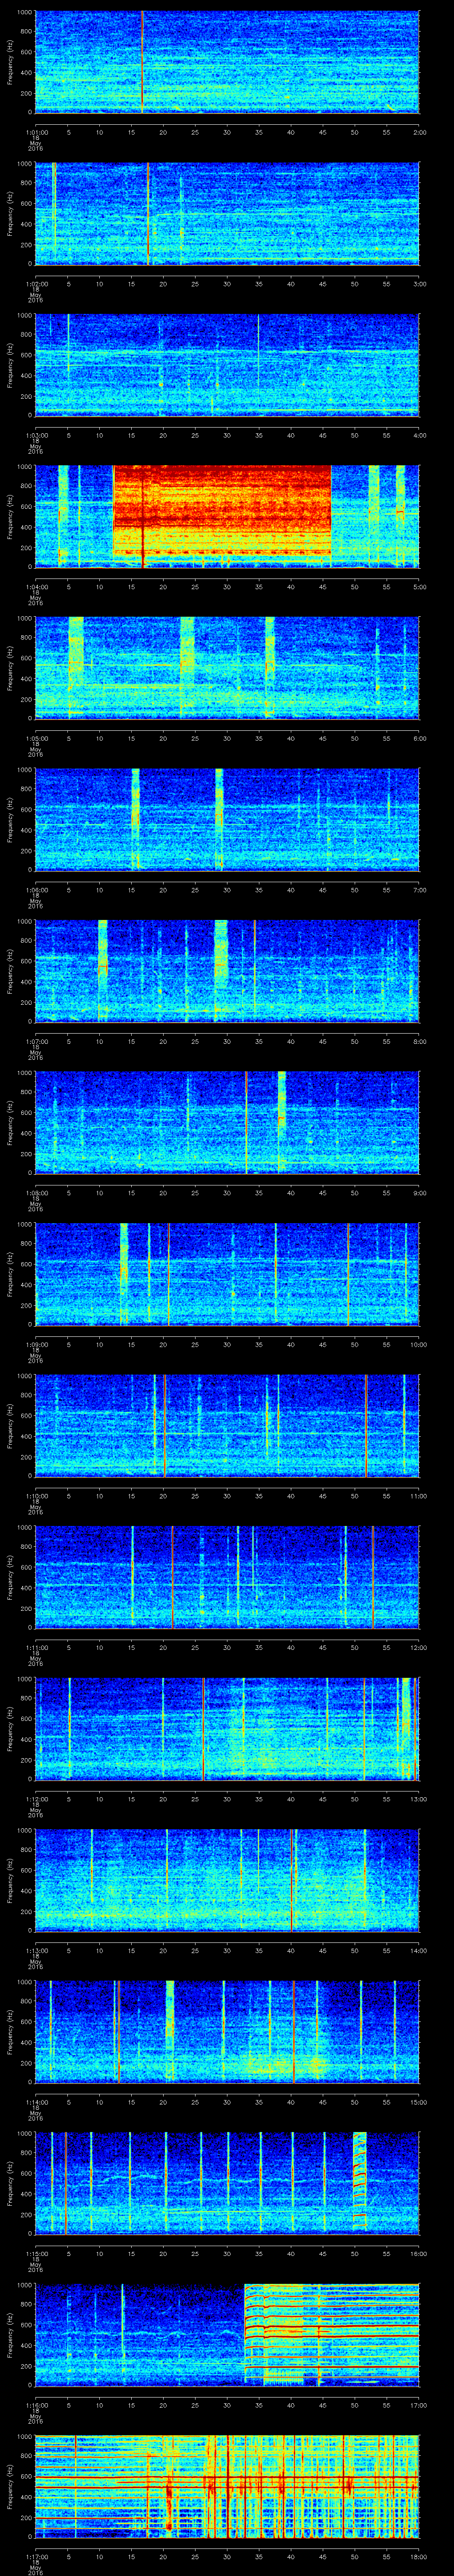
Task: Click the '18:00' end time label
Action: pos(418,2556)
